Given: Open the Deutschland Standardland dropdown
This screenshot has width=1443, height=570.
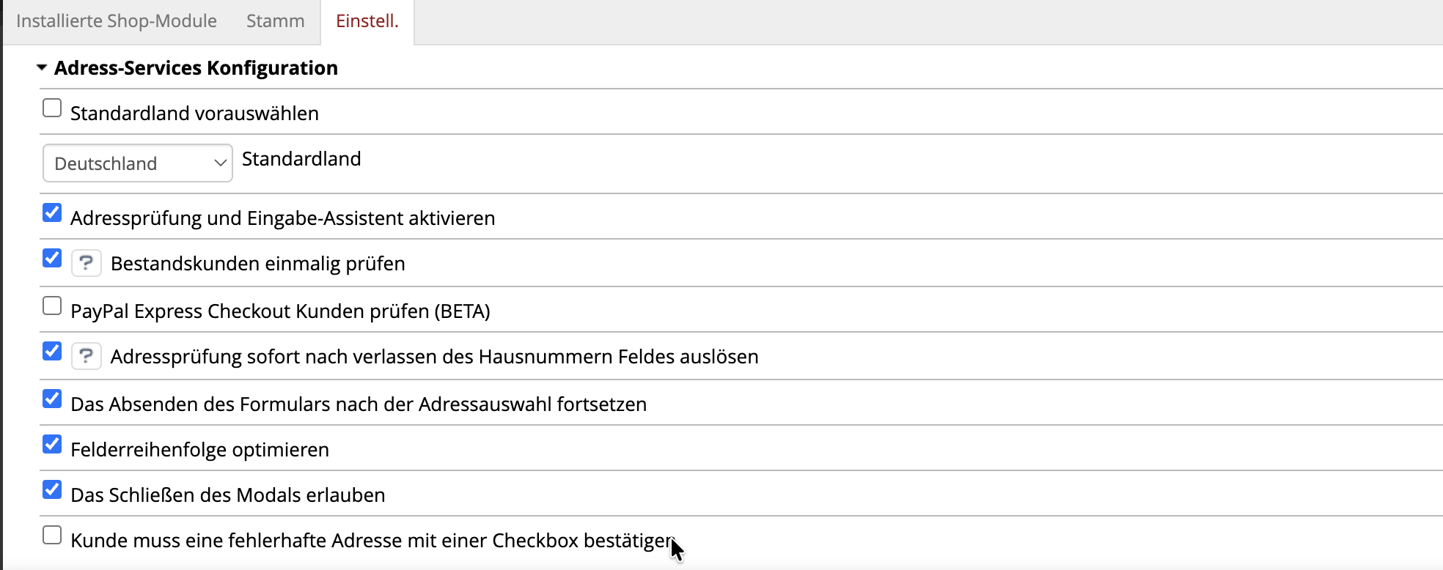Looking at the screenshot, I should pos(138,163).
